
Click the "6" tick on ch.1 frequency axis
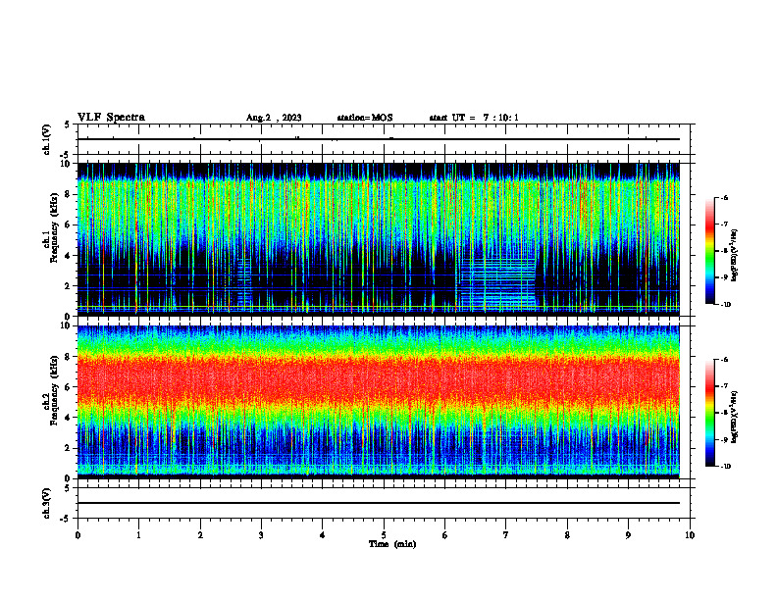pyautogui.click(x=68, y=225)
